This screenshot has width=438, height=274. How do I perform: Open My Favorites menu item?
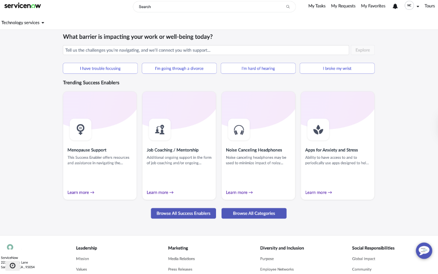coord(373,6)
